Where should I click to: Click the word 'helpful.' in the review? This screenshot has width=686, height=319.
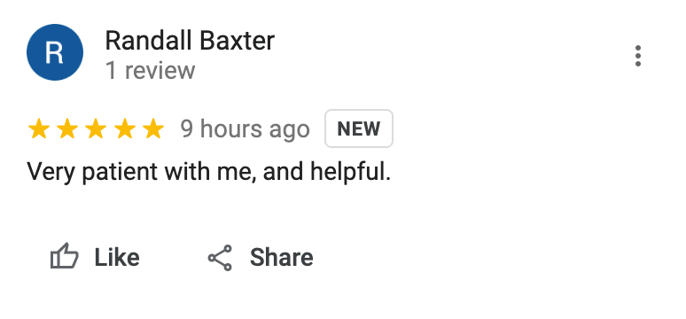350,171
